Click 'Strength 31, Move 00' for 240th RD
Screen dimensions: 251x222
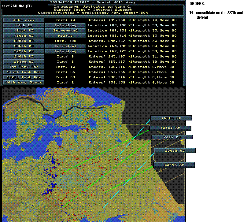pyautogui.click(x=153, y=57)
